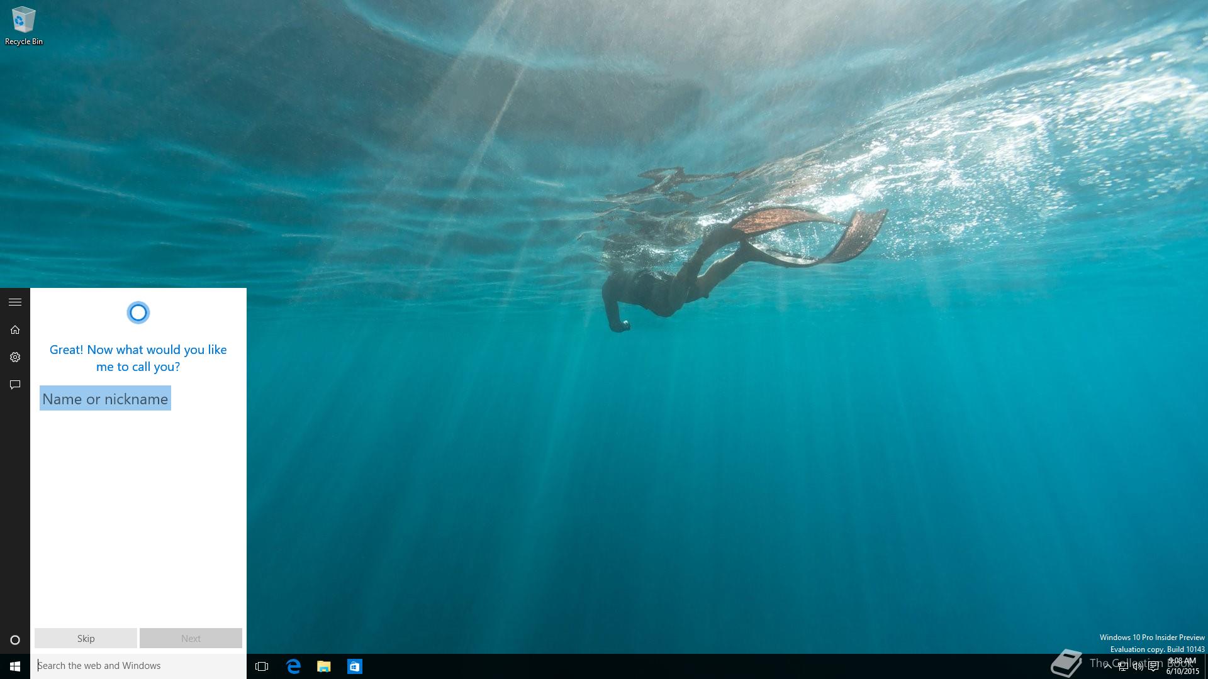Click the Cortana circle icon in sidebar
The width and height of the screenshot is (1208, 679).
click(15, 640)
